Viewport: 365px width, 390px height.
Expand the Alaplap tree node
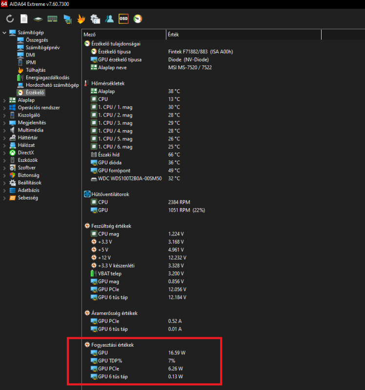click(x=4, y=100)
